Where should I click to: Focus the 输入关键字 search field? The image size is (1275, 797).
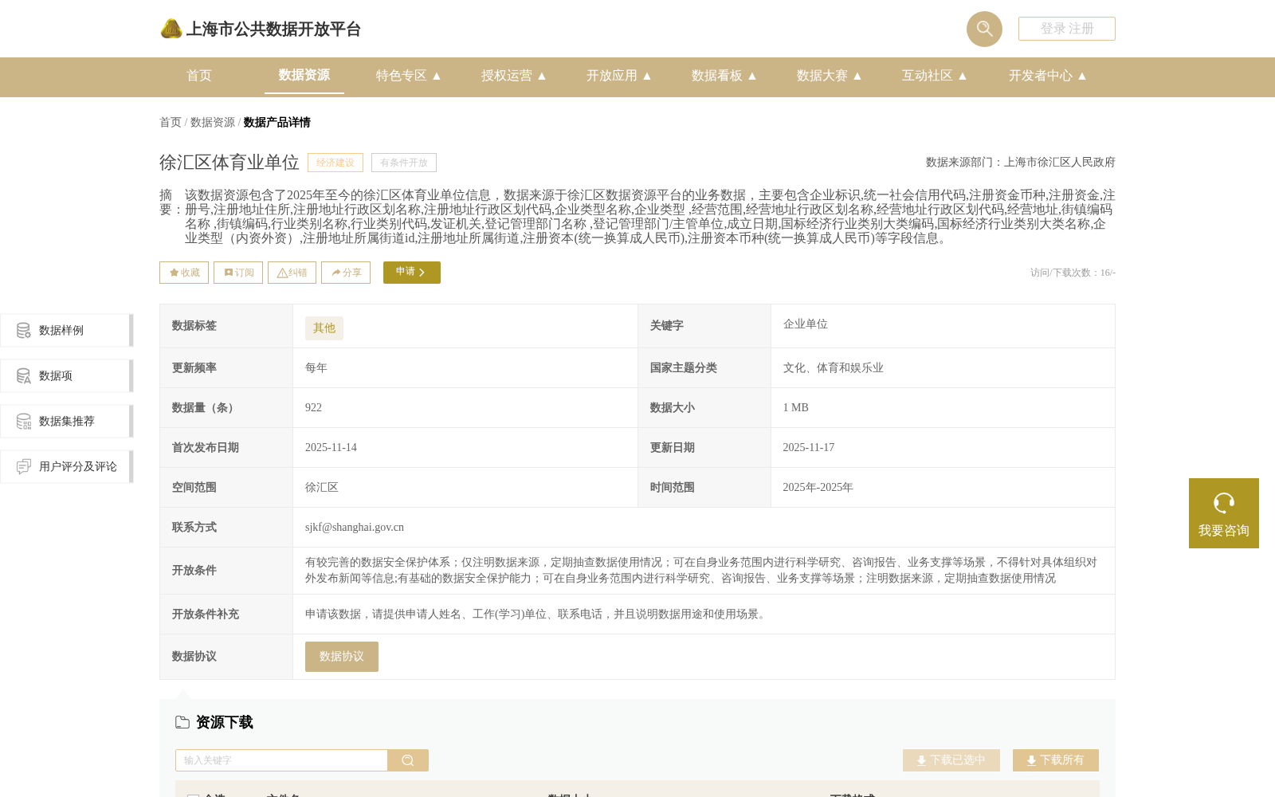(x=281, y=760)
